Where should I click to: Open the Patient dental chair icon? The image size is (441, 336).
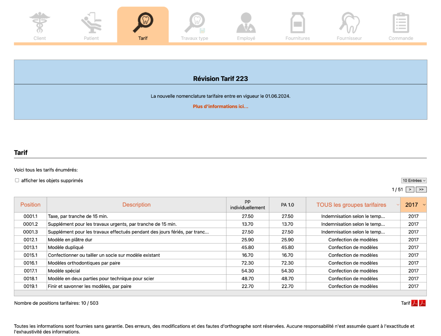coord(91,22)
